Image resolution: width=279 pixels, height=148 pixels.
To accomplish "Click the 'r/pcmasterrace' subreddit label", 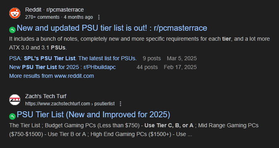I will [65, 10].
